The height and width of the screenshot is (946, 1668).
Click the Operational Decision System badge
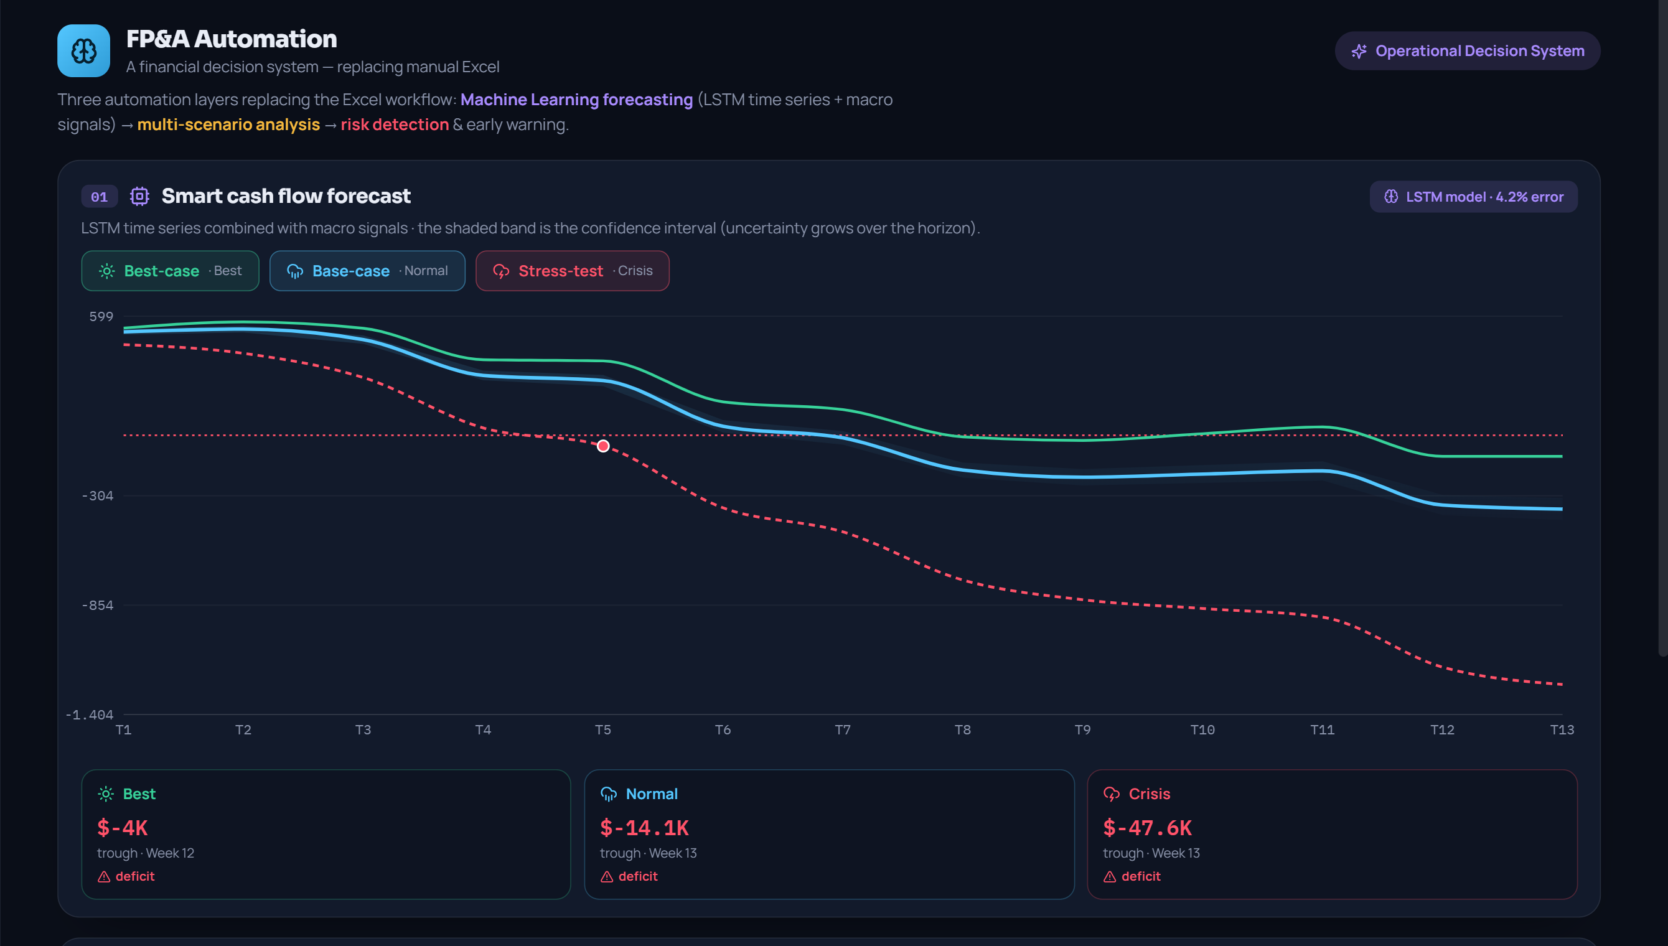pos(1468,50)
